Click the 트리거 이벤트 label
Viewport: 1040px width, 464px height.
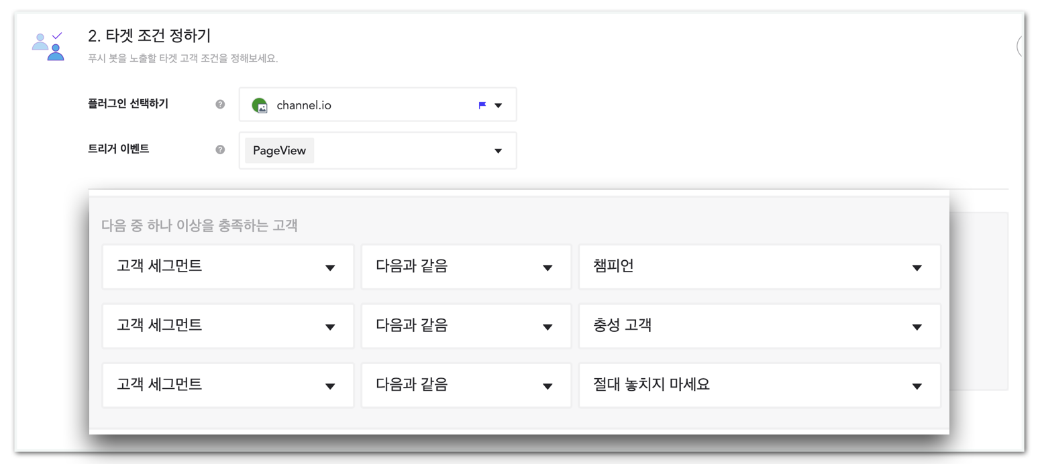tap(118, 149)
